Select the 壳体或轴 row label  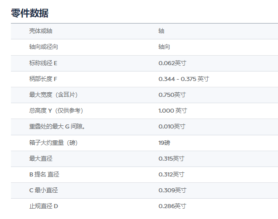coord(40,31)
